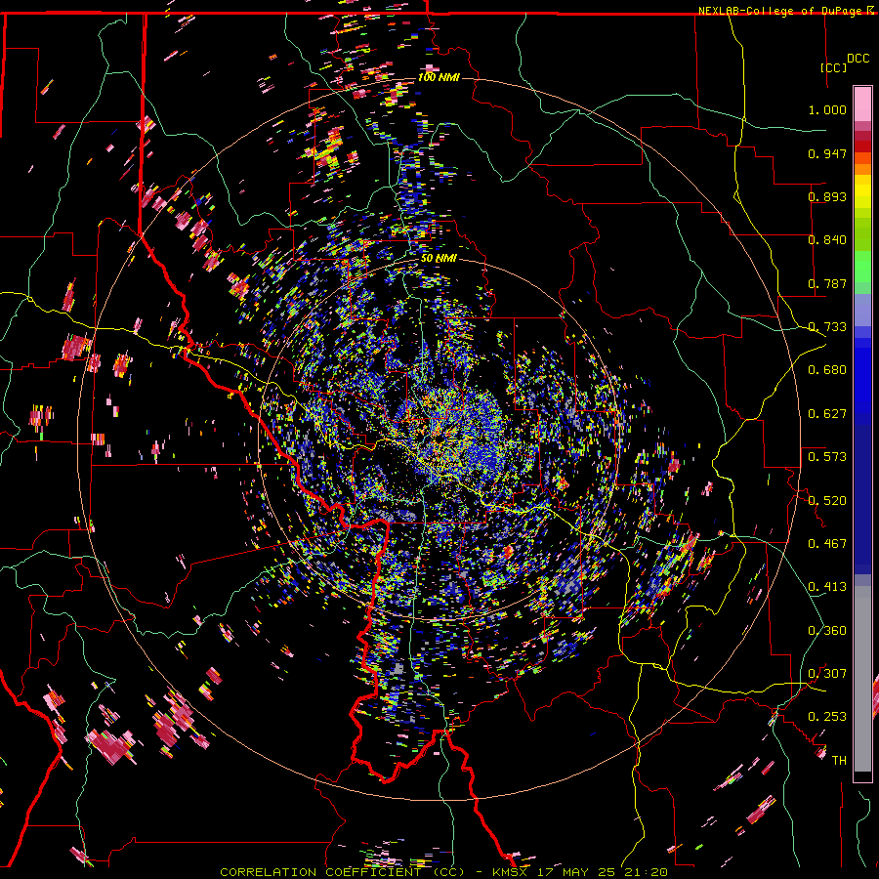Image resolution: width=879 pixels, height=879 pixels.
Task: Click the 0.307 legend value
Action: 827,674
